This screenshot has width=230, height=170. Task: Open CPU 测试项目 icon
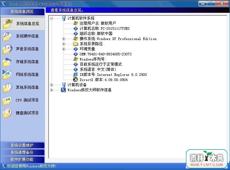(7, 101)
